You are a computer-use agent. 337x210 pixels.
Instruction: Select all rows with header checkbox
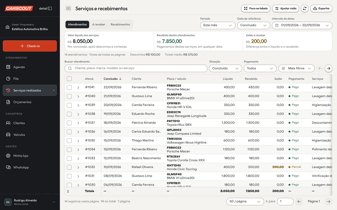point(69,79)
